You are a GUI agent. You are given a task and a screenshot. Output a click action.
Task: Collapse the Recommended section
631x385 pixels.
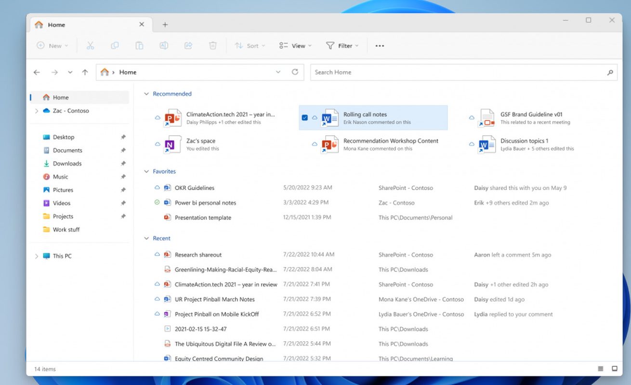click(146, 94)
